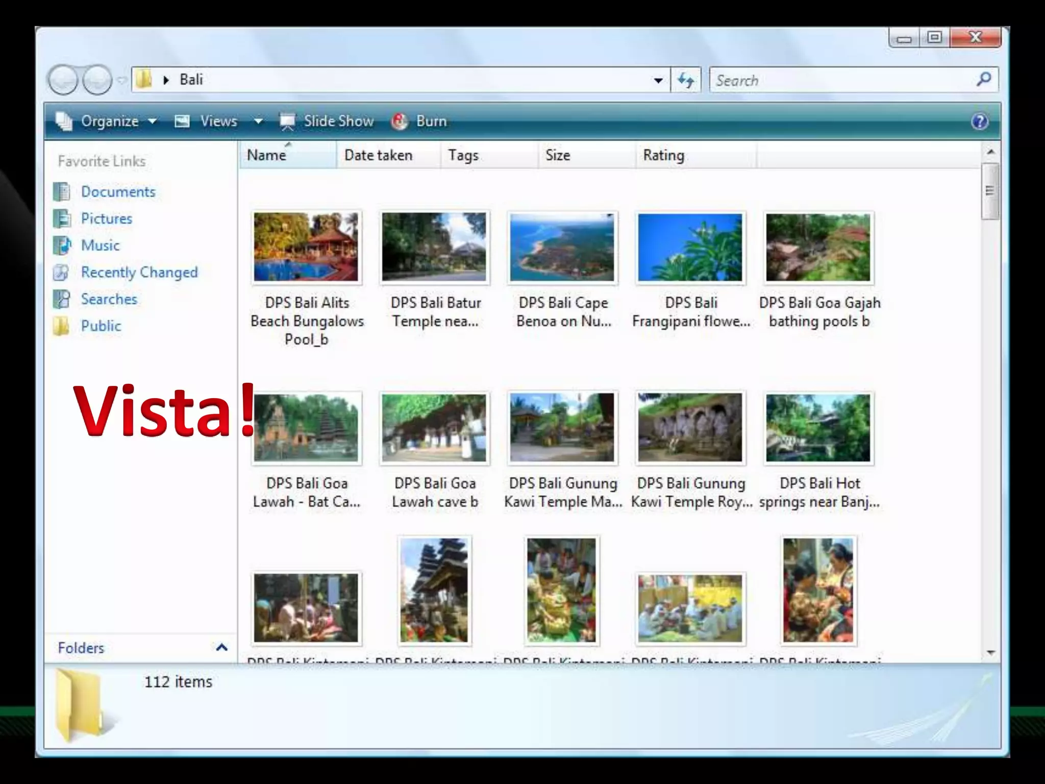Expand the Folders pane chevron

(x=221, y=648)
